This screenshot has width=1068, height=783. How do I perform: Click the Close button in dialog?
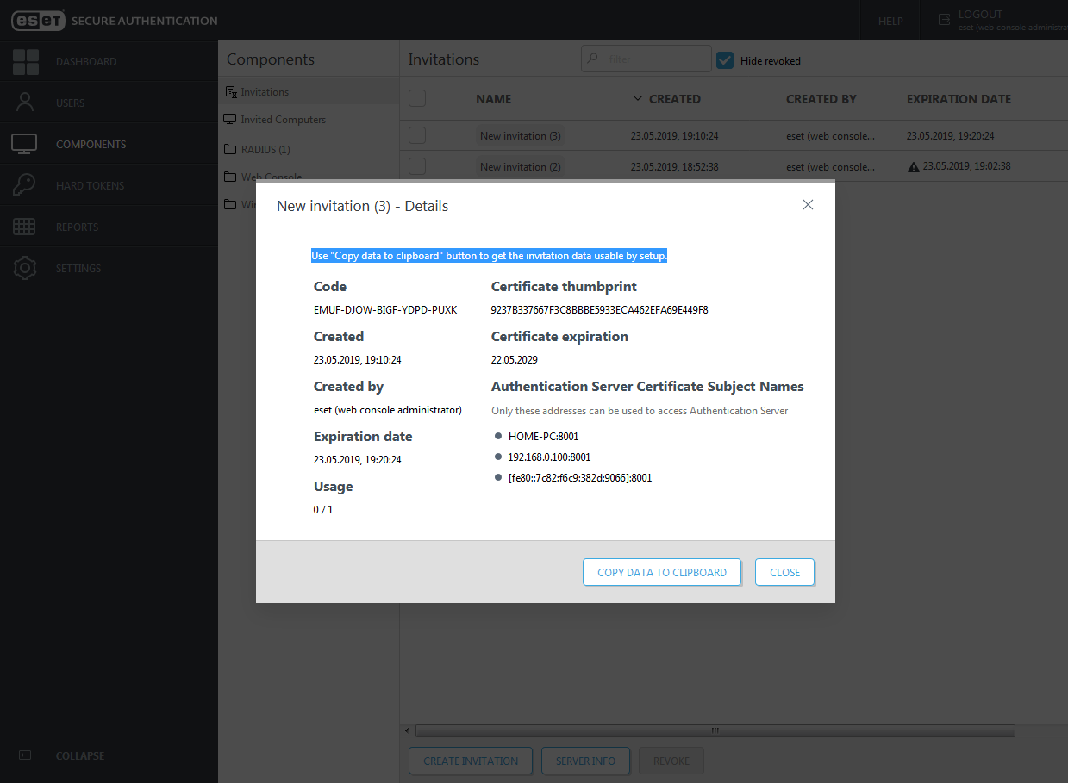tap(785, 572)
